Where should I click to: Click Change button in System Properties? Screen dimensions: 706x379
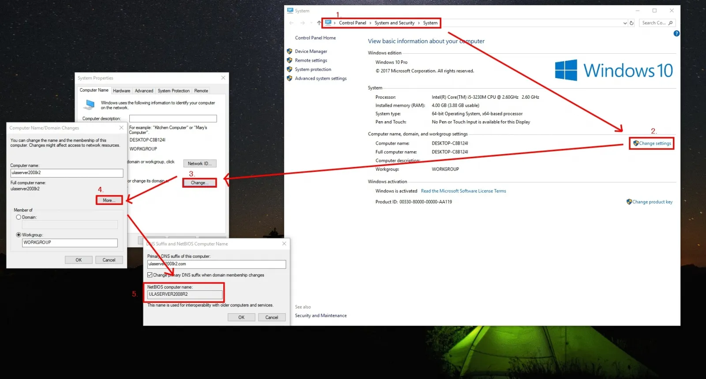(x=199, y=183)
